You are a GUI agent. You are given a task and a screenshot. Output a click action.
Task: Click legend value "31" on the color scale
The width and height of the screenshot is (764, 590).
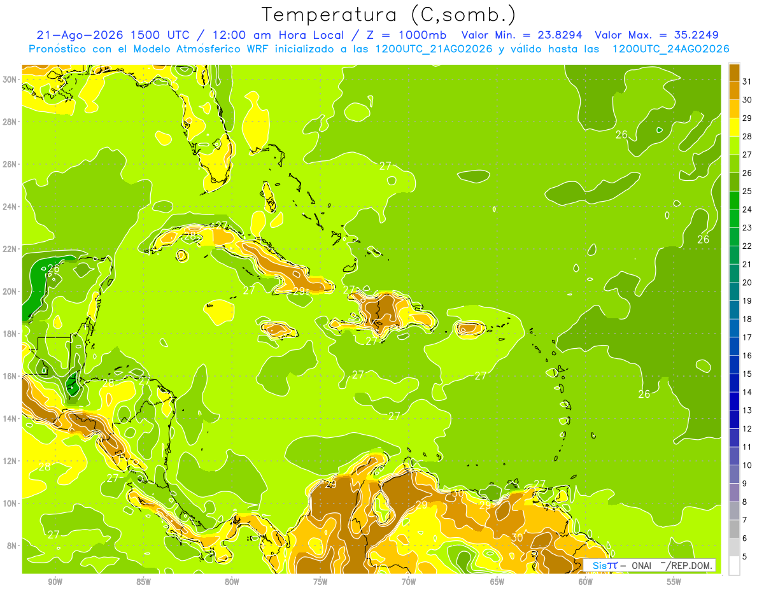click(747, 82)
